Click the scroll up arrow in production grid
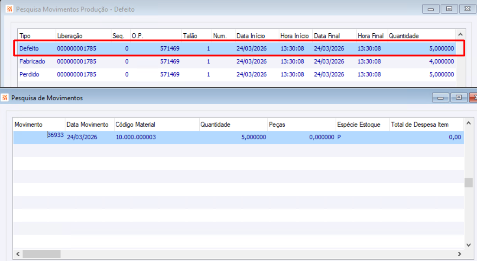Viewport: 477px width, 261px height. (460, 35)
